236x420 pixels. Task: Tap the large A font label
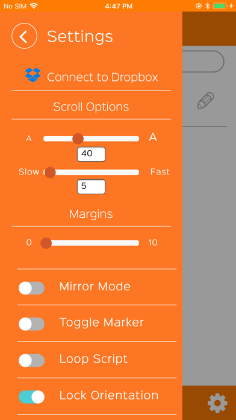pos(153,138)
